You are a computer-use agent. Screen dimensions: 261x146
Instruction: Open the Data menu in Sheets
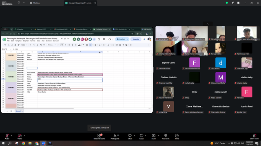click(x=38, y=41)
